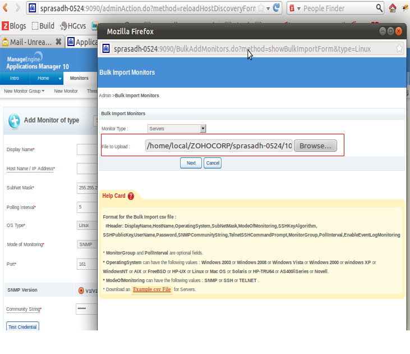Click the popup window site identity icon
The width and height of the screenshot is (410, 354).
106,49
